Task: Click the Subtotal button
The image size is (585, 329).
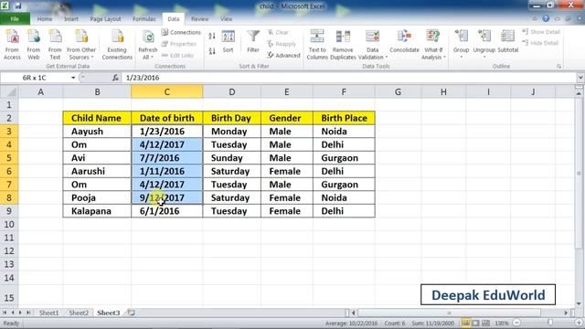Action: (508, 42)
